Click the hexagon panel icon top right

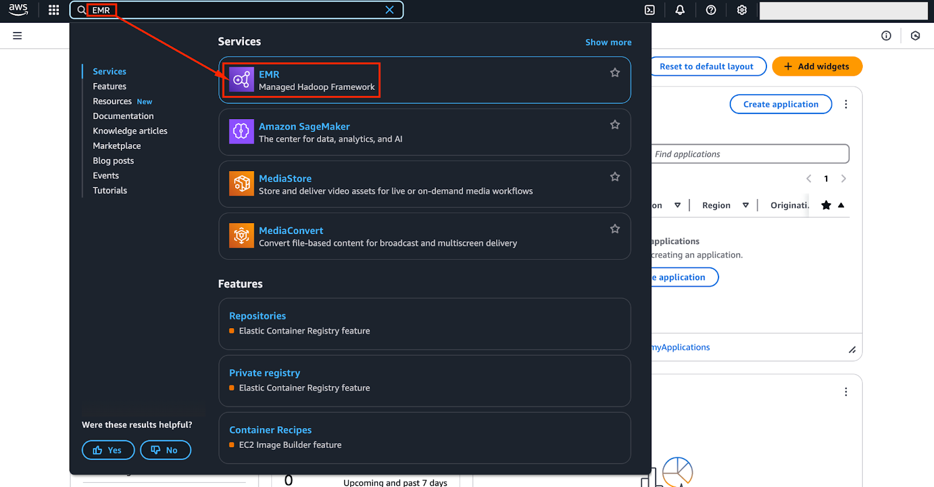point(915,36)
